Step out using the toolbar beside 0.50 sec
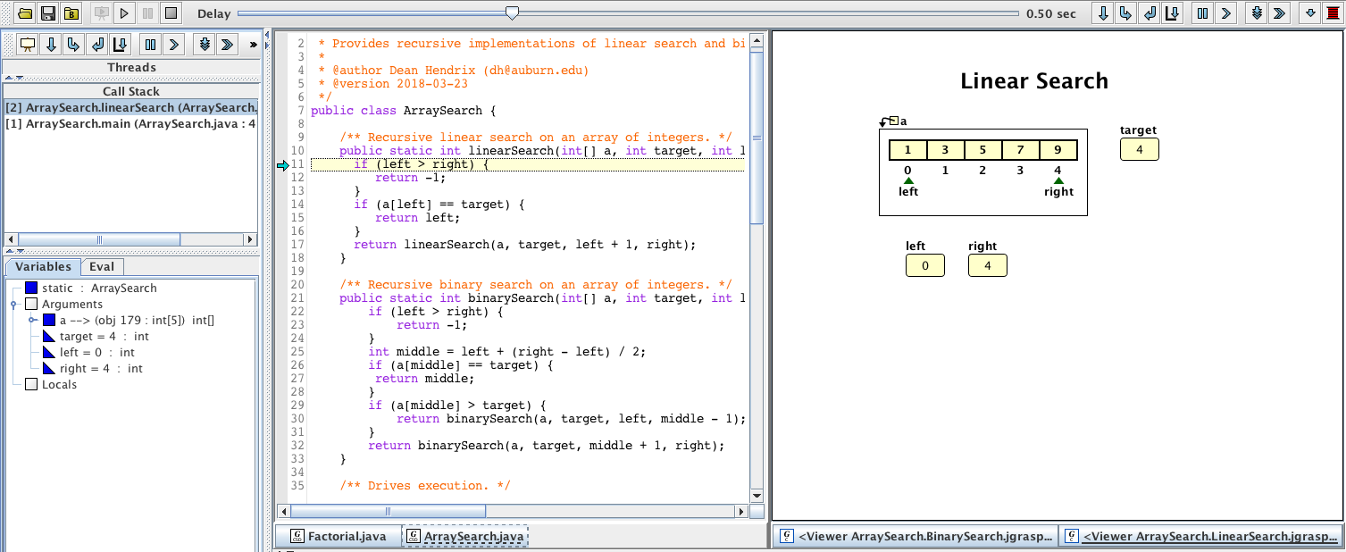Viewport: 1346px width, 552px height. click(1150, 13)
